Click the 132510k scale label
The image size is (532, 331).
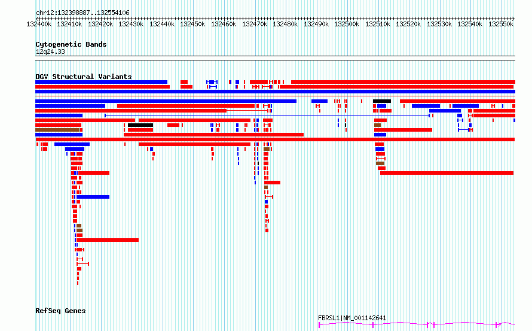378,24
